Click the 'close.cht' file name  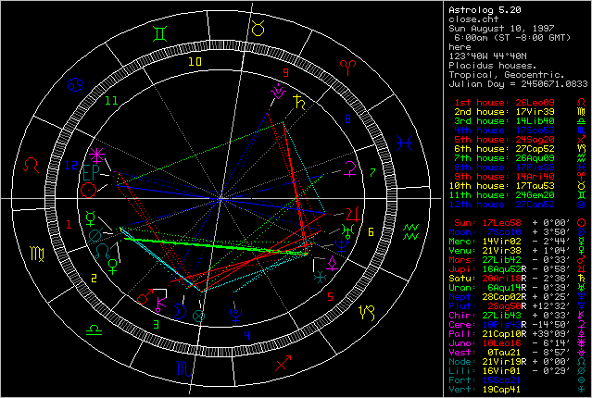click(473, 19)
